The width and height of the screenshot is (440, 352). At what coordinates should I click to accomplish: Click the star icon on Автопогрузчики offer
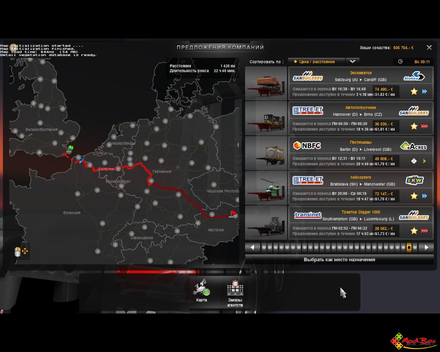coord(414,126)
